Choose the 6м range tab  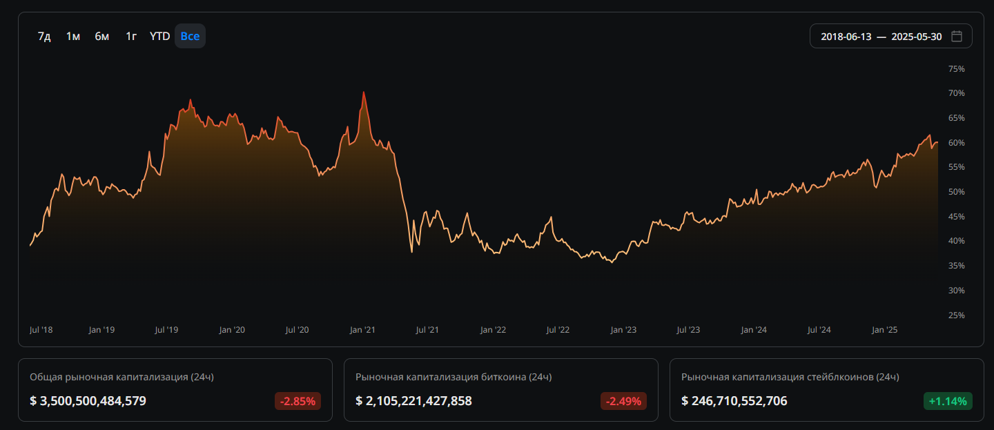pos(102,36)
